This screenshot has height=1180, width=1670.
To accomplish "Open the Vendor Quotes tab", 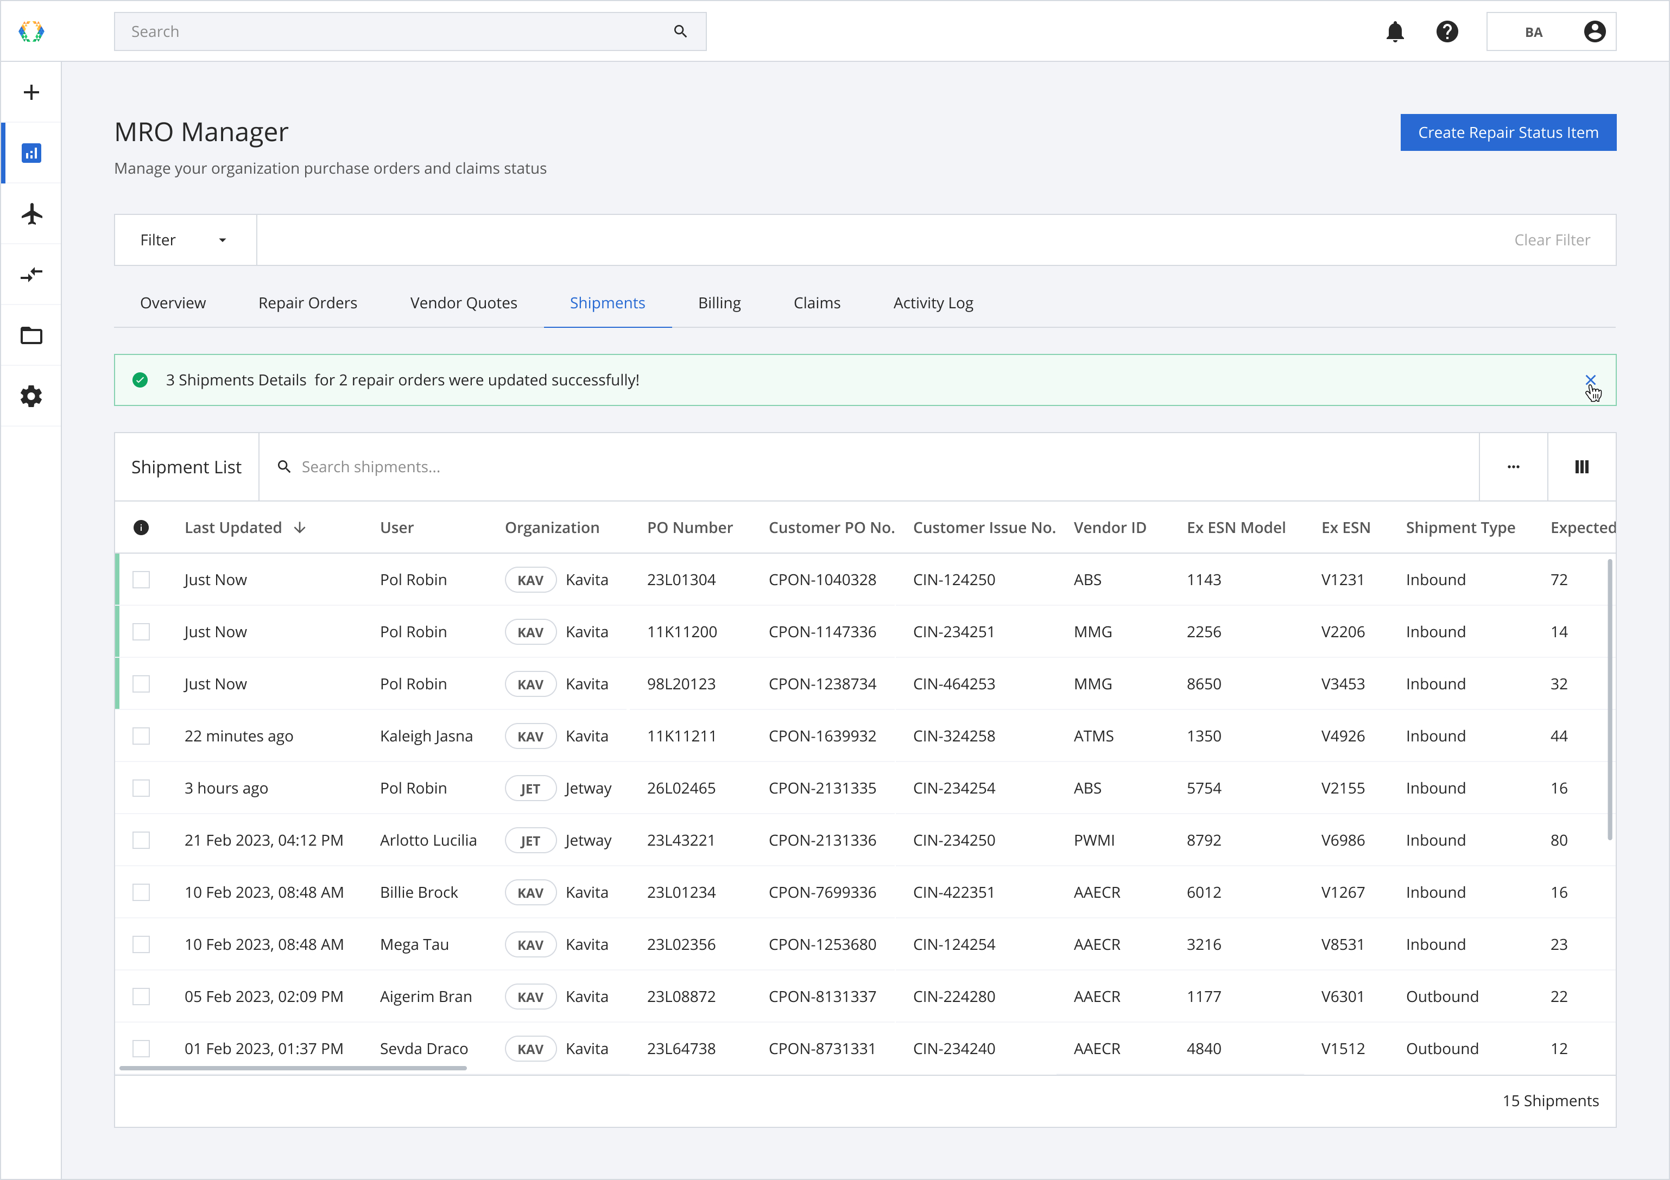I will click(x=463, y=303).
